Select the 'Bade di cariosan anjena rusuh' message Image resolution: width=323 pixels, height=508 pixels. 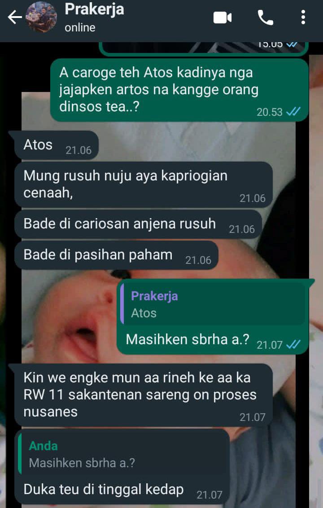138,224
